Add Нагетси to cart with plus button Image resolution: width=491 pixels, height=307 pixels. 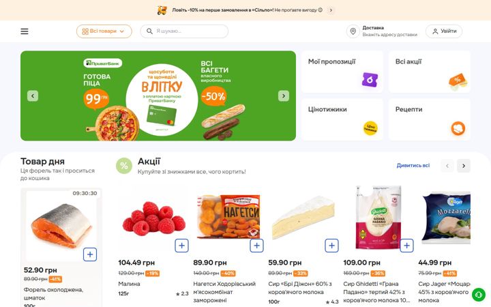pyautogui.click(x=256, y=246)
